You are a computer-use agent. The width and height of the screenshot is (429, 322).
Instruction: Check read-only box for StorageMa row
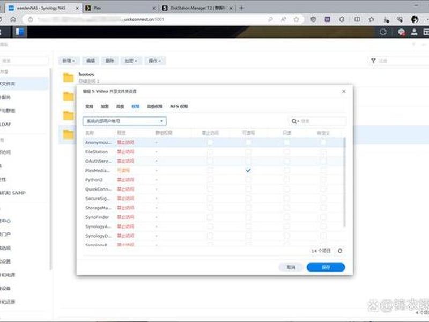pos(286,208)
